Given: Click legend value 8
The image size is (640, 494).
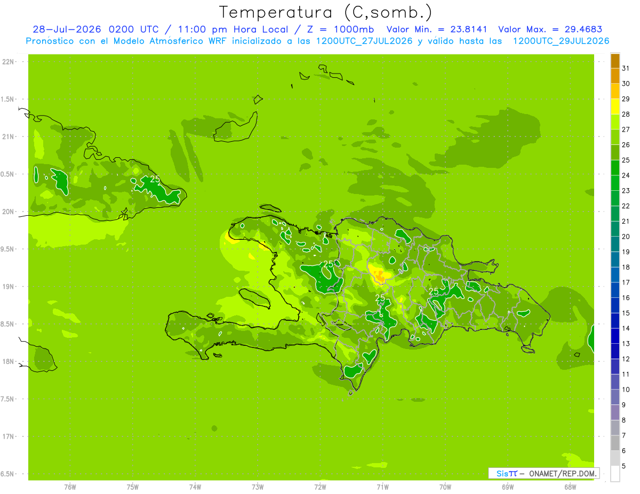Looking at the screenshot, I should tap(624, 420).
